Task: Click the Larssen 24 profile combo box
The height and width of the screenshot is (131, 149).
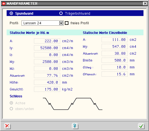Action: point(42,23)
